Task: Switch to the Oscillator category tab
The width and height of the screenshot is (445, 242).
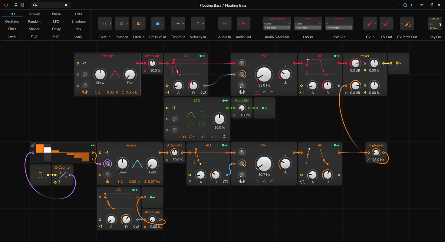Action: click(12, 21)
